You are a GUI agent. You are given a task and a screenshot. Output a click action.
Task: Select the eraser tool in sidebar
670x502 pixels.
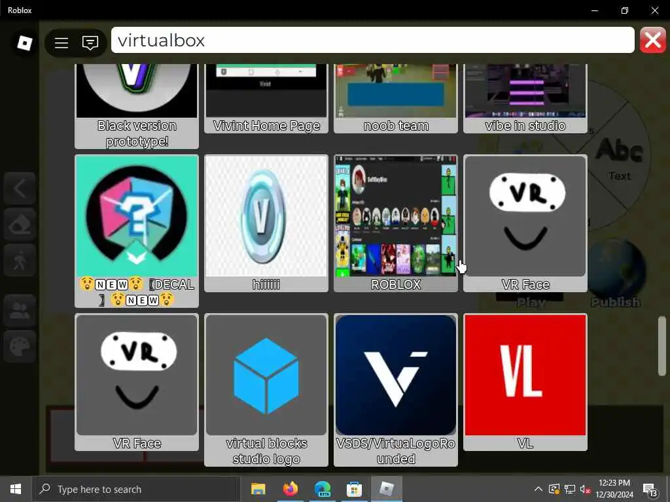click(x=20, y=225)
